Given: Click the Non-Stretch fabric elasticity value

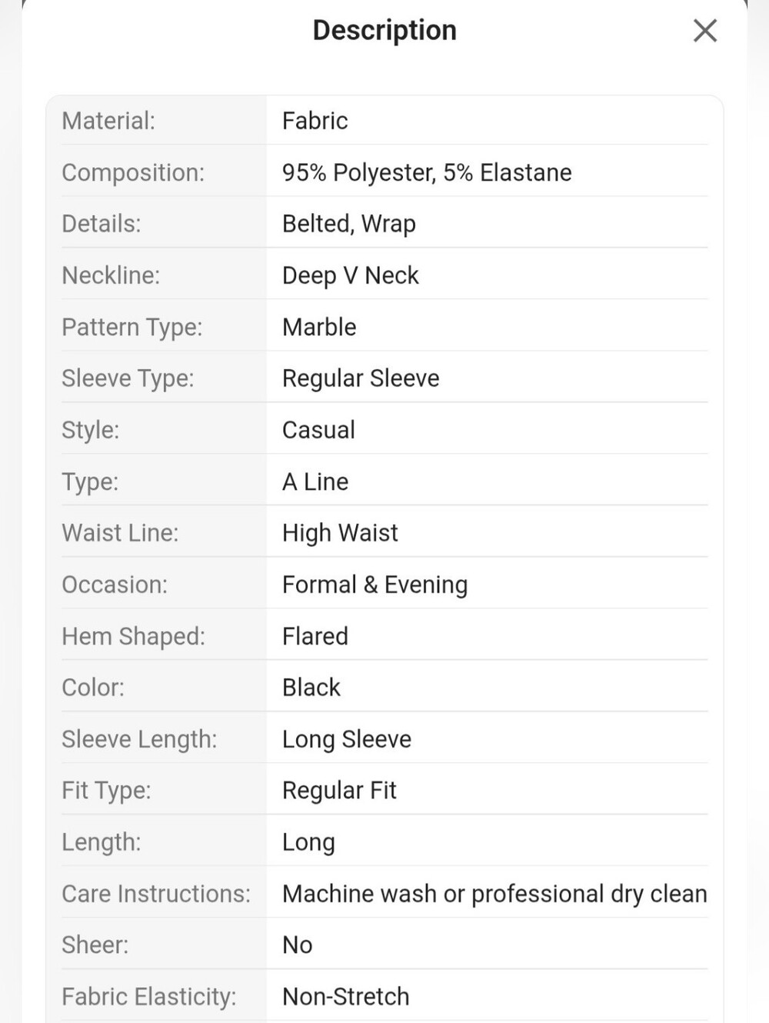Looking at the screenshot, I should tap(346, 997).
